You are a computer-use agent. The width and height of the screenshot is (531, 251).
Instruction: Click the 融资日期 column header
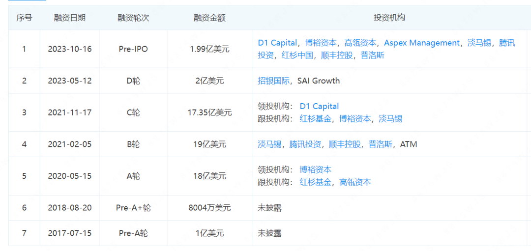(69, 18)
